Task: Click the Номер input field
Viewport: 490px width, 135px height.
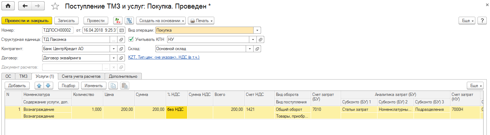Action: tap(58, 30)
